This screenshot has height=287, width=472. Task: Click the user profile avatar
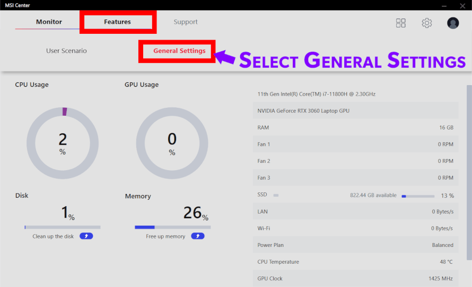click(452, 23)
